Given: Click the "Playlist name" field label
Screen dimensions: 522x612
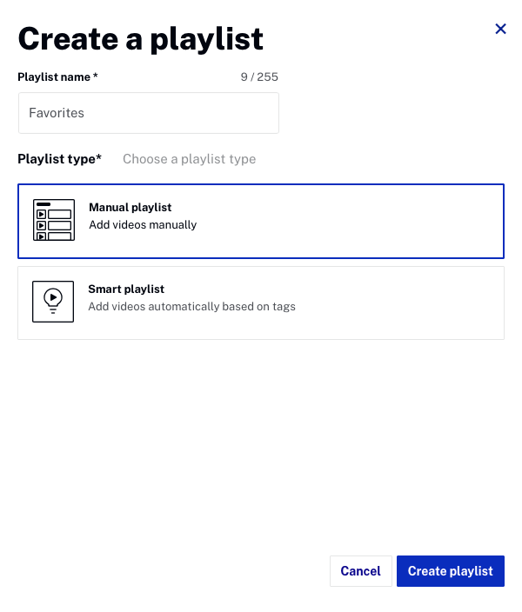Looking at the screenshot, I should 53,77.
